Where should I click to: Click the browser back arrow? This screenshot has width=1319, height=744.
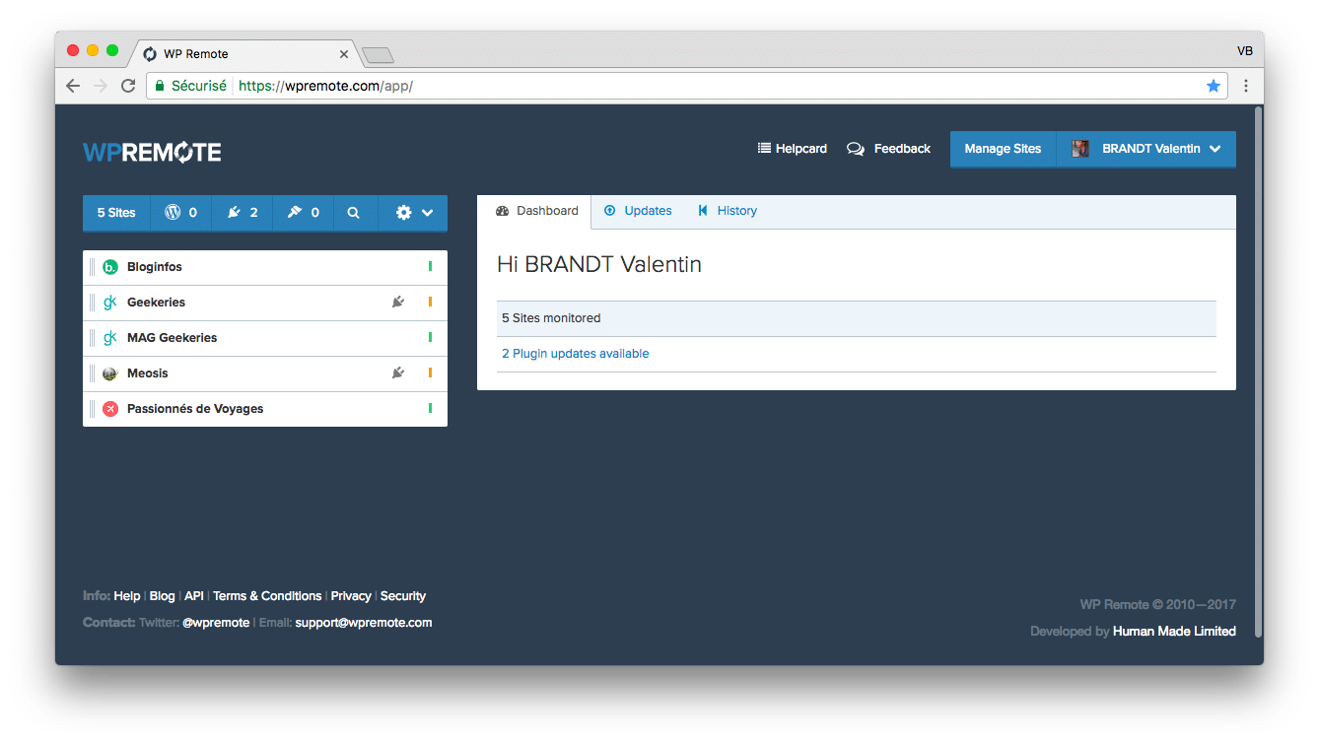coord(73,86)
